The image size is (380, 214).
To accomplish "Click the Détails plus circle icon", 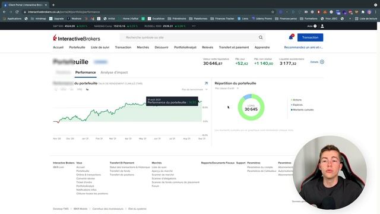I will click(322, 62).
